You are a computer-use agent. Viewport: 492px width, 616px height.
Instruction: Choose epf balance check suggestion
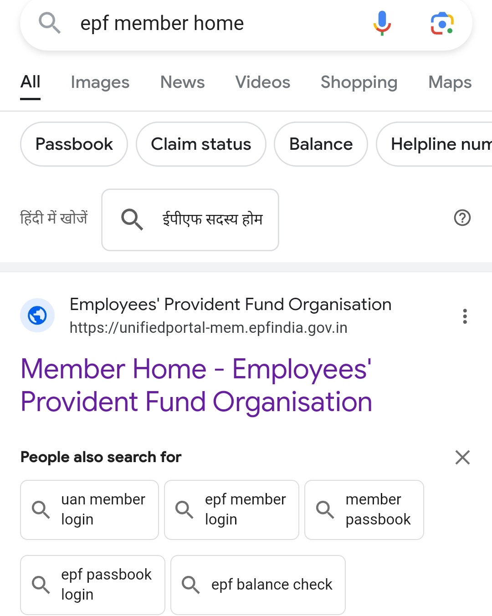pyautogui.click(x=258, y=585)
